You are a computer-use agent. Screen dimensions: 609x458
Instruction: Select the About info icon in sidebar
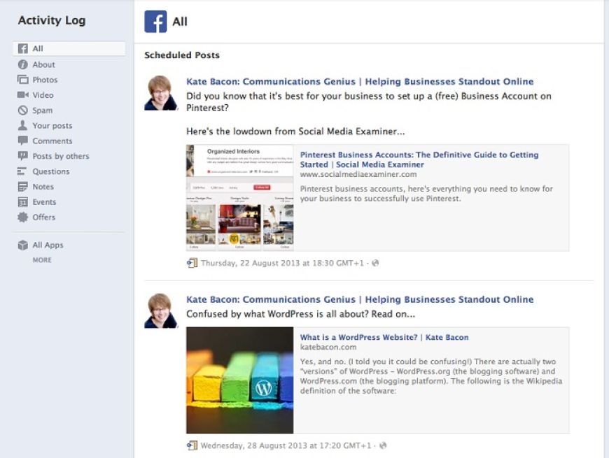(x=22, y=64)
